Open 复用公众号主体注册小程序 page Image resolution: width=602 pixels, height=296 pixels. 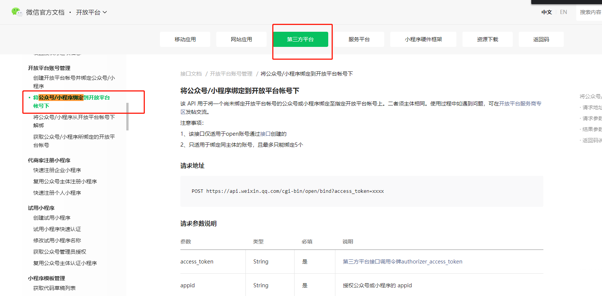[65, 181]
